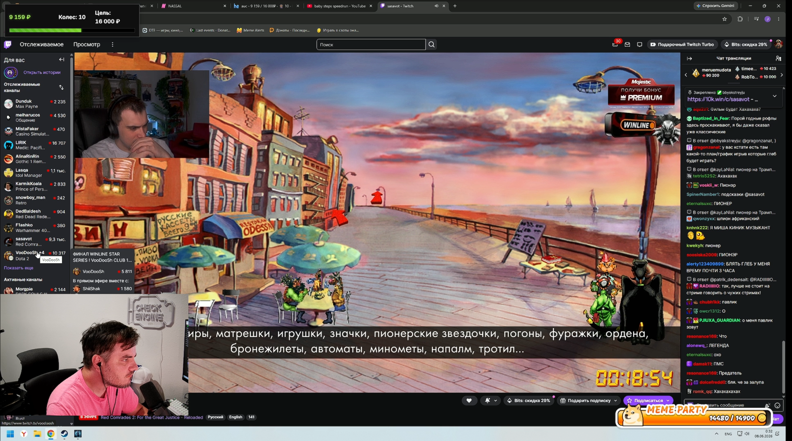Open game link 'Red Comrades 2: For the Great Justice - Reloaded'
The image size is (792, 441).
(x=152, y=417)
